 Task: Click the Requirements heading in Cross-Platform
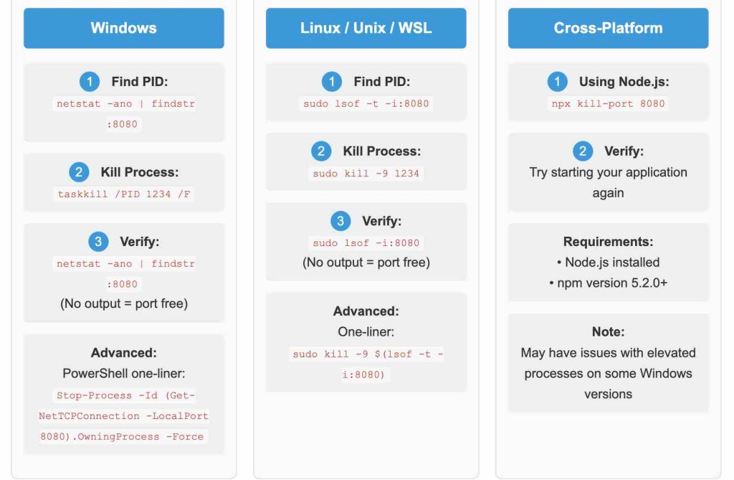point(608,242)
